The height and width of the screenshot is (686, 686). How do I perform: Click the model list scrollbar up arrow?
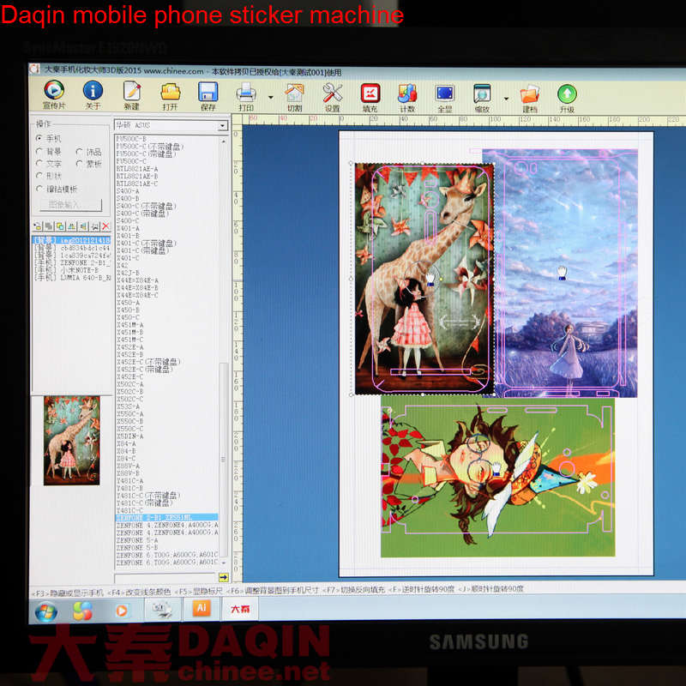coord(224,141)
